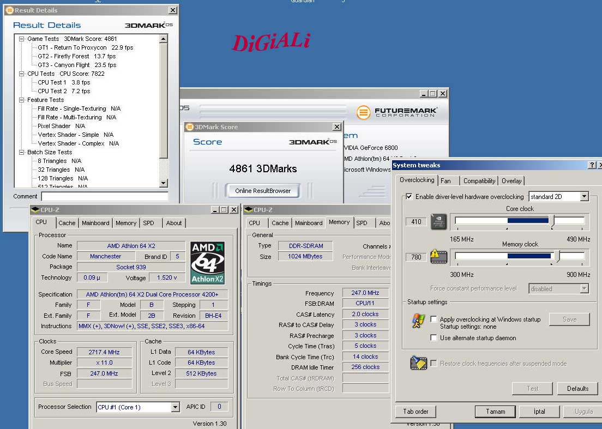Select 128 Triangles row
Viewport: 602px width, 429px height.
click(63, 178)
